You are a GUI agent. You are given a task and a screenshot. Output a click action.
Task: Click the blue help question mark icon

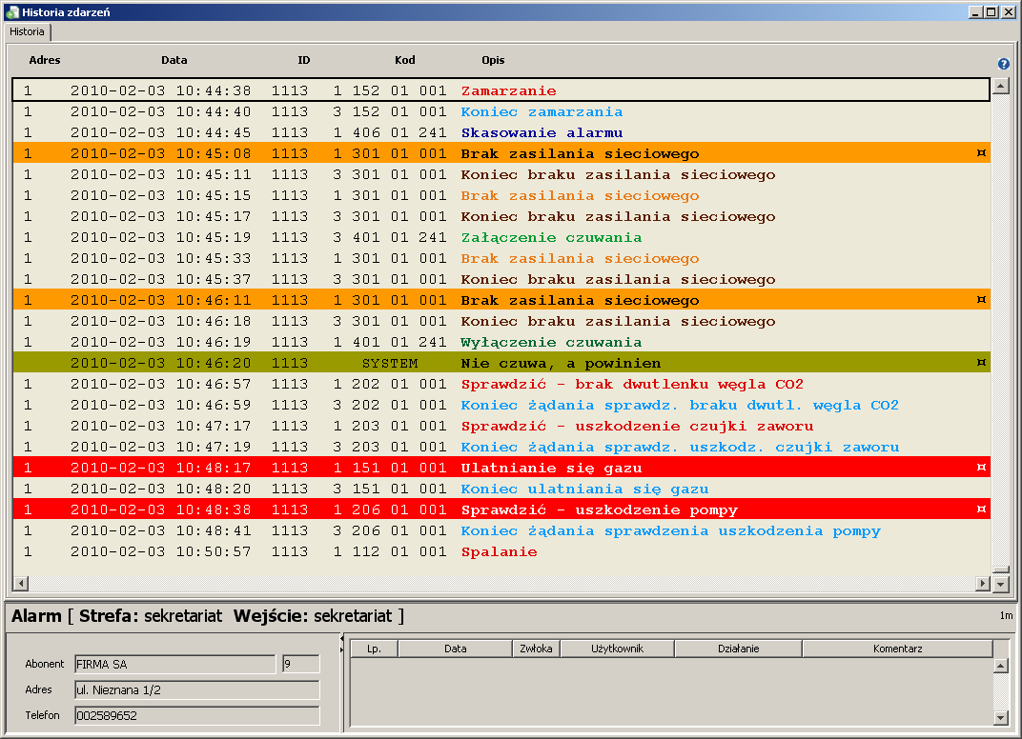click(1003, 64)
